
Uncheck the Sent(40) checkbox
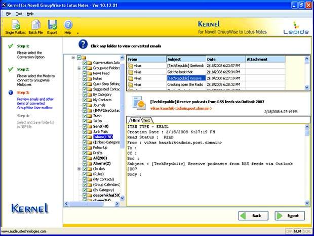coord(85,126)
